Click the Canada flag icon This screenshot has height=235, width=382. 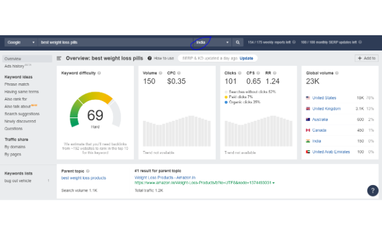pyautogui.click(x=308, y=130)
